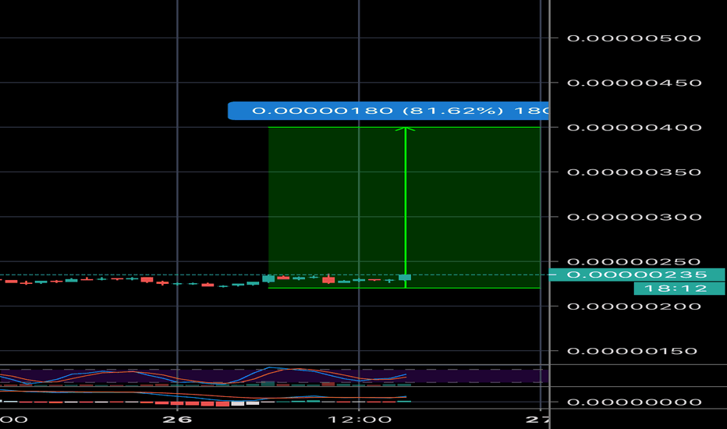The height and width of the screenshot is (429, 727).
Task: Click the 0.00000450 price axis label
Action: coord(634,83)
